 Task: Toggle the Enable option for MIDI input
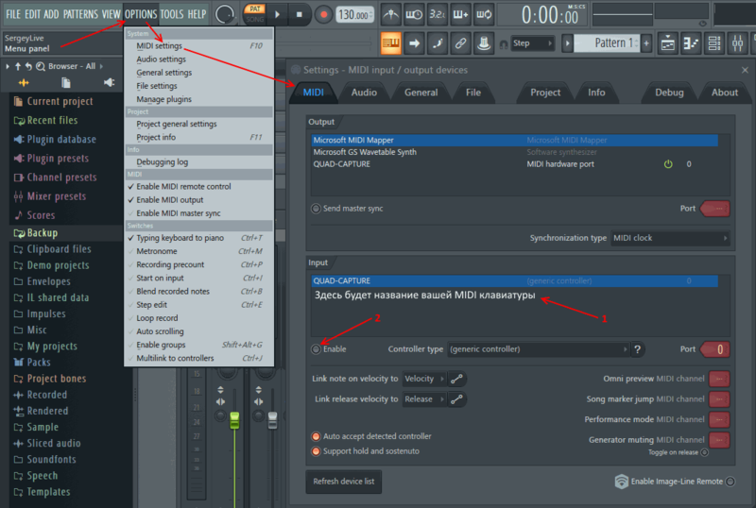pyautogui.click(x=317, y=349)
